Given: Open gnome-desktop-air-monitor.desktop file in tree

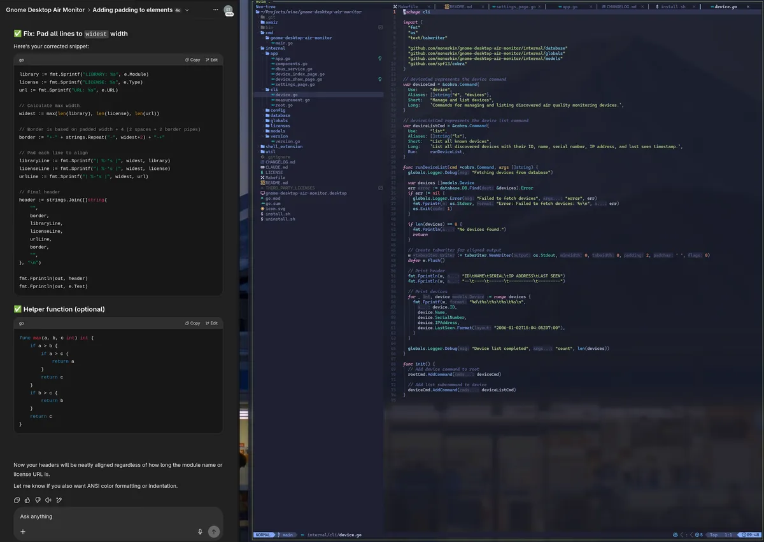Looking at the screenshot, I should [304, 193].
